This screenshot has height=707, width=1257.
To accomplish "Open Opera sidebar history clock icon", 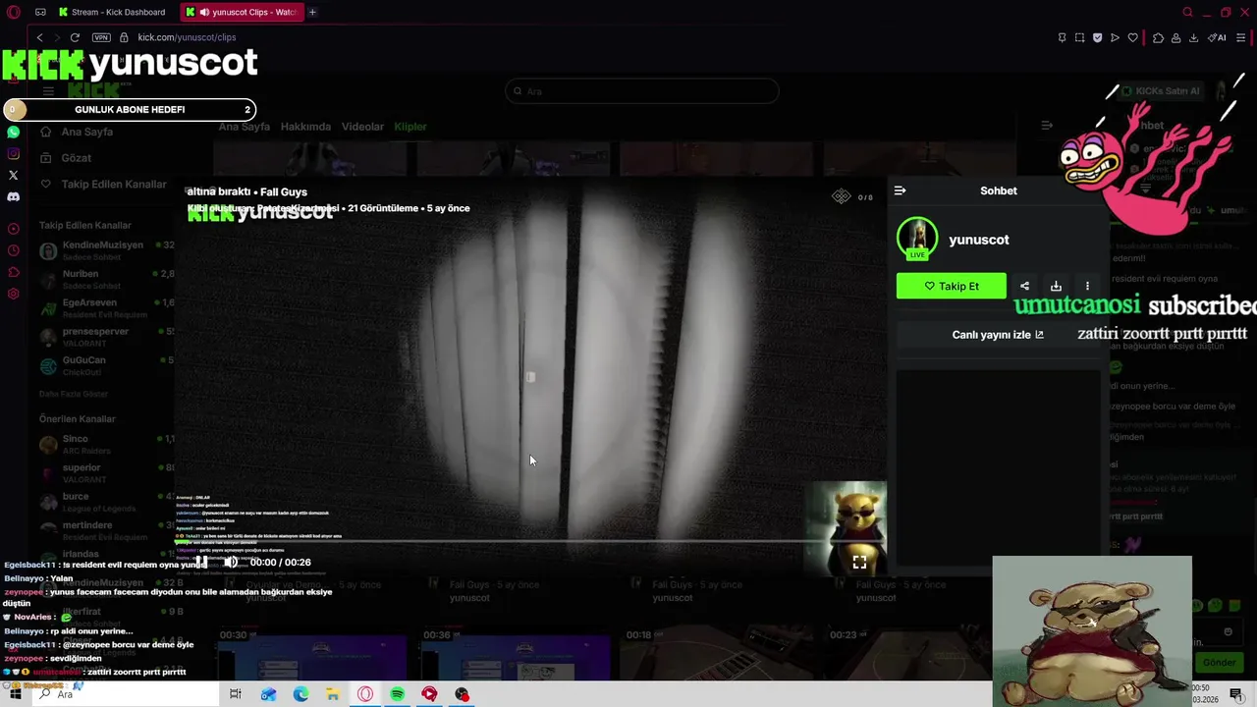I will 13,250.
